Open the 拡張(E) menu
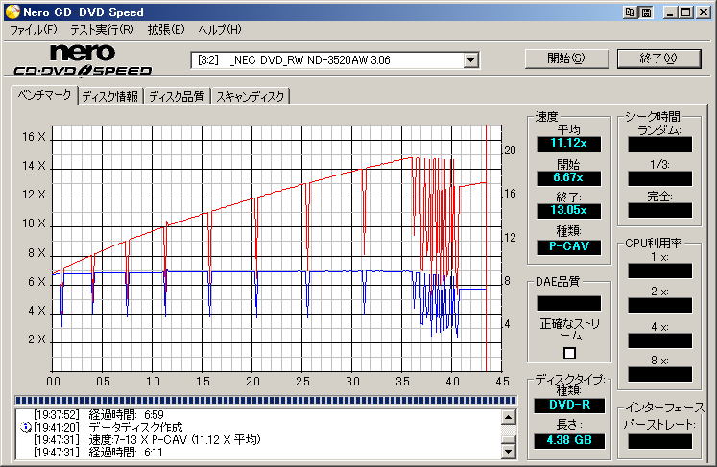Viewport: 717px width, 467px height. click(165, 30)
